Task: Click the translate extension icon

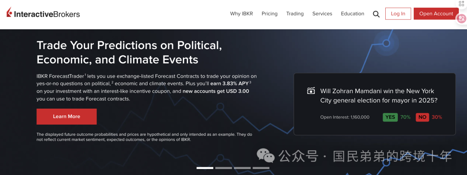Action: click(x=461, y=19)
